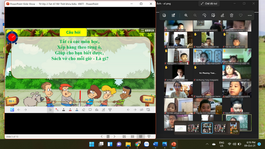Rotate the image in Photos

204,15
